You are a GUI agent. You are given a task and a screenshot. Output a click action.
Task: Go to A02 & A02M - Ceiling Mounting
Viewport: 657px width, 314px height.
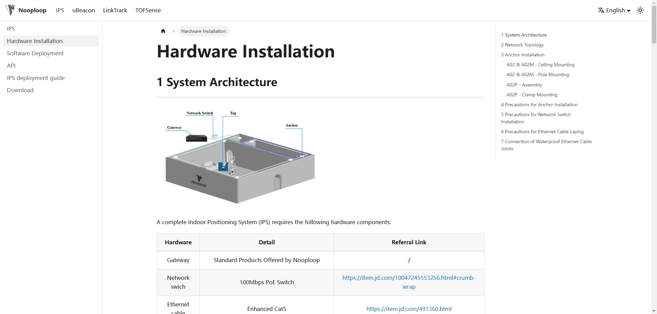click(540, 65)
